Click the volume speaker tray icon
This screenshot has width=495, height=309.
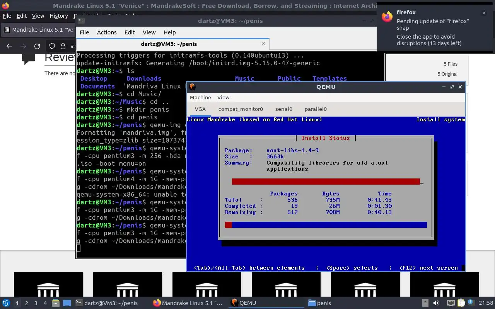click(x=436, y=303)
